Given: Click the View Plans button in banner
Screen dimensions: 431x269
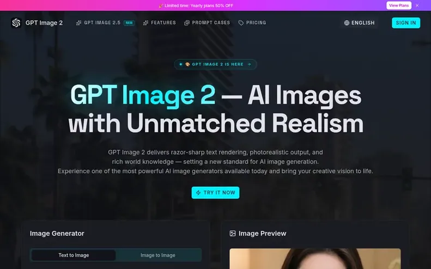Looking at the screenshot, I should tap(399, 5).
